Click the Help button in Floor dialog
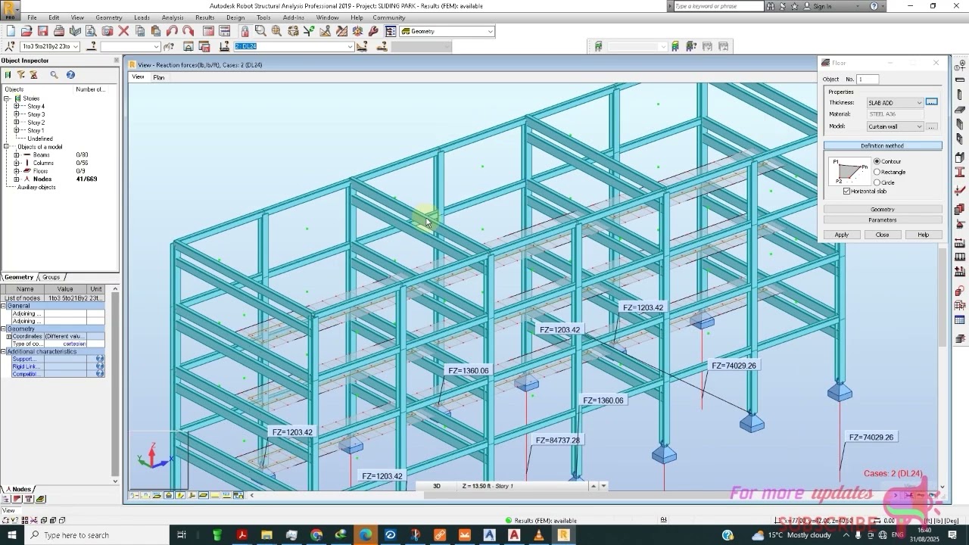The image size is (969, 545). coord(923,235)
